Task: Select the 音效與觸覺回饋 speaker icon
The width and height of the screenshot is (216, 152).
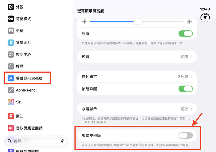Action: [x=11, y=128]
